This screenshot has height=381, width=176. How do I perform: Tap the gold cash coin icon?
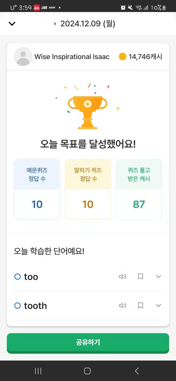point(123,57)
